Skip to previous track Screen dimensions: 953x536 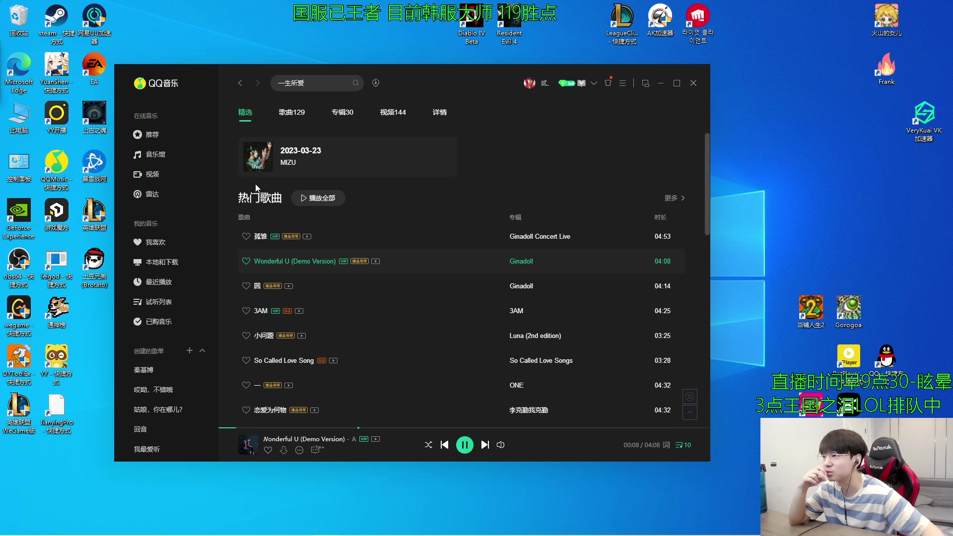pyautogui.click(x=445, y=445)
